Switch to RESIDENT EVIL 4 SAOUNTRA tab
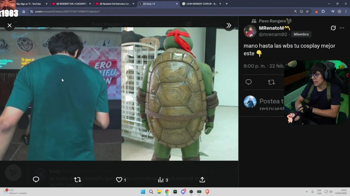The width and height of the screenshot is (350, 196). (71, 4)
